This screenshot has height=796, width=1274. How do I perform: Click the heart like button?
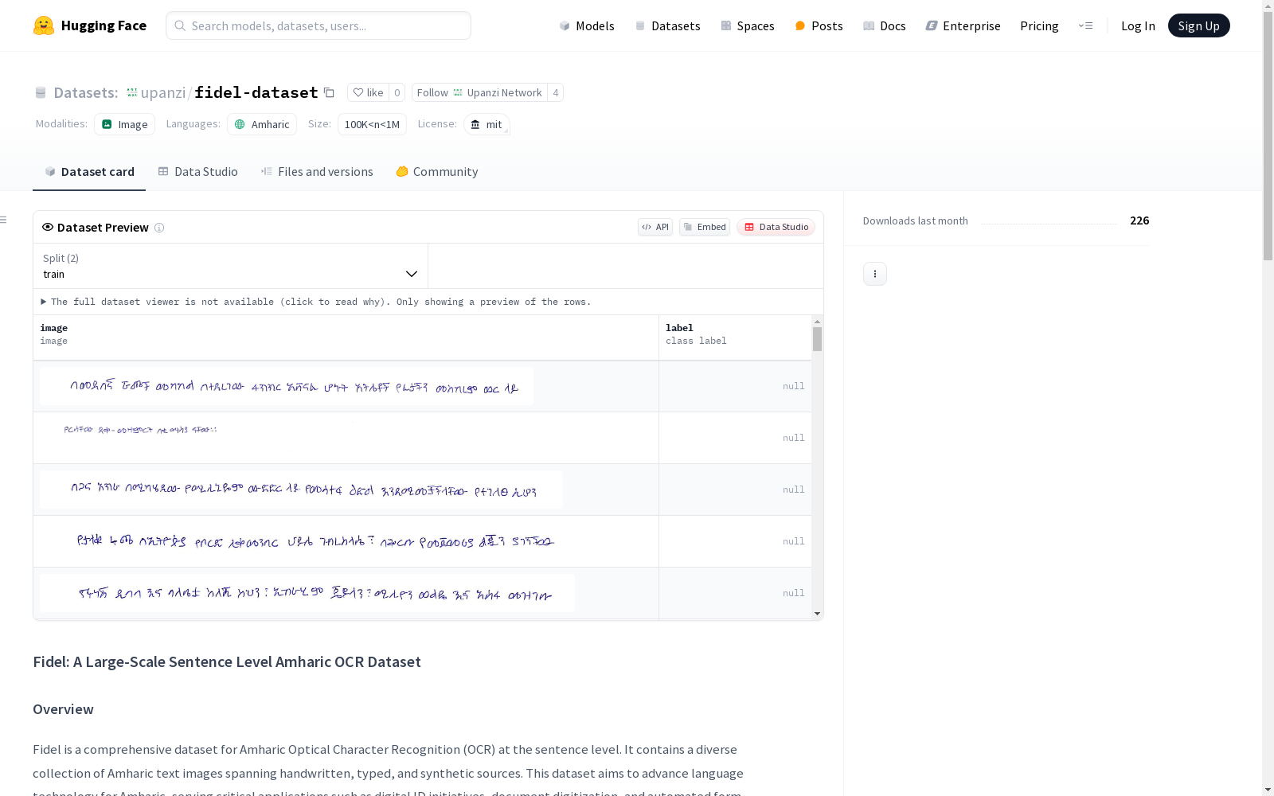(x=368, y=92)
